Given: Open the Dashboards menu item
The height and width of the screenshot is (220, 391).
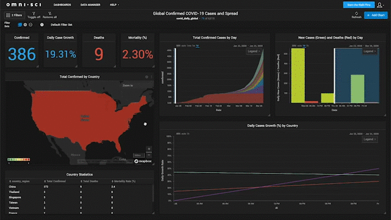Looking at the screenshot, I should 62,5.
